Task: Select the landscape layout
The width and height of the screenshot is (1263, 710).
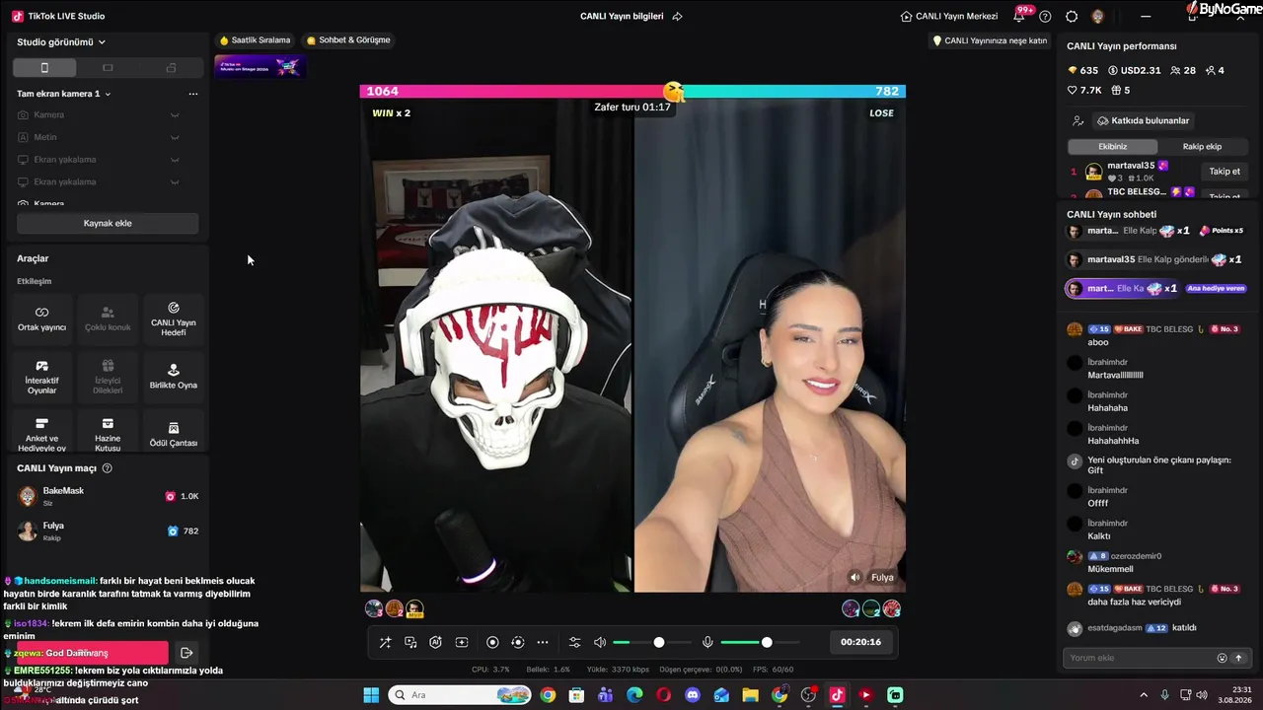Action: (108, 68)
